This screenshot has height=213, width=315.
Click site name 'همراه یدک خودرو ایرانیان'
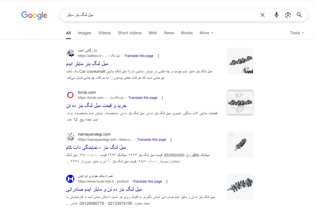[95, 176]
